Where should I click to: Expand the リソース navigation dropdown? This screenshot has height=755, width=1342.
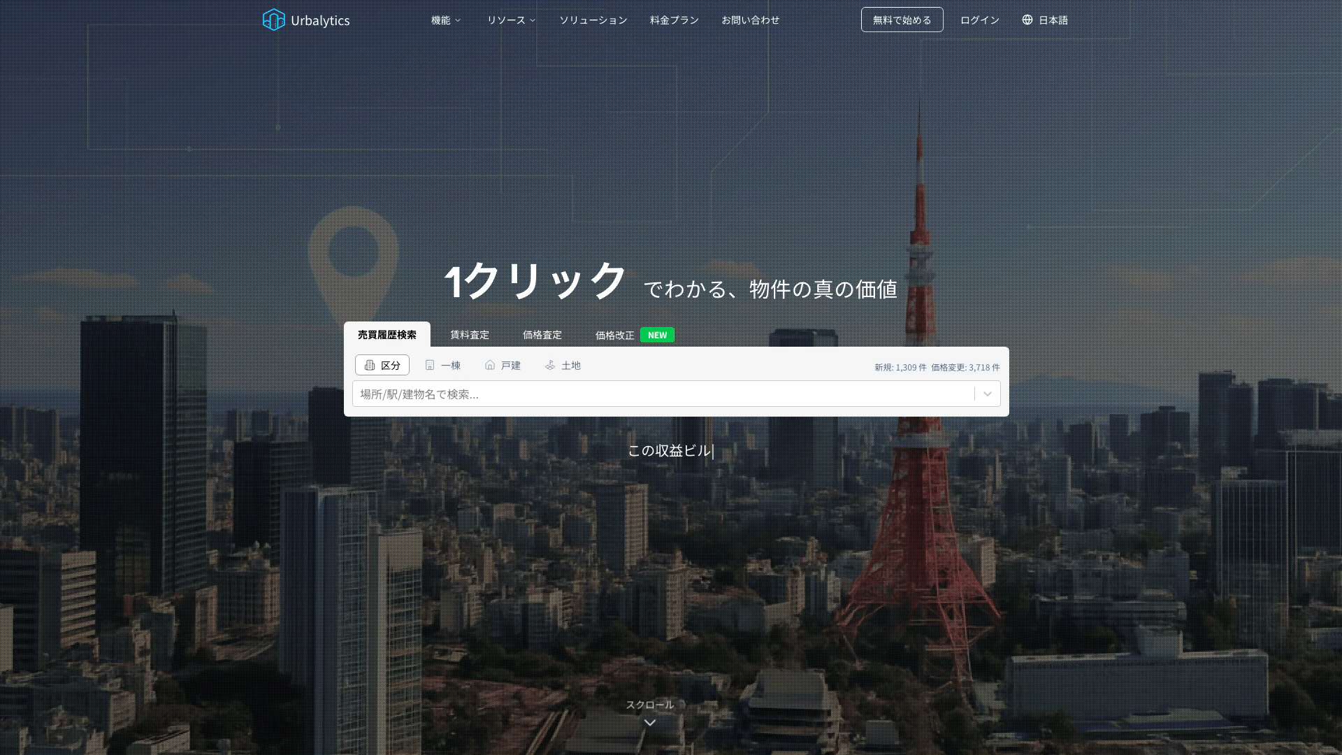(511, 20)
